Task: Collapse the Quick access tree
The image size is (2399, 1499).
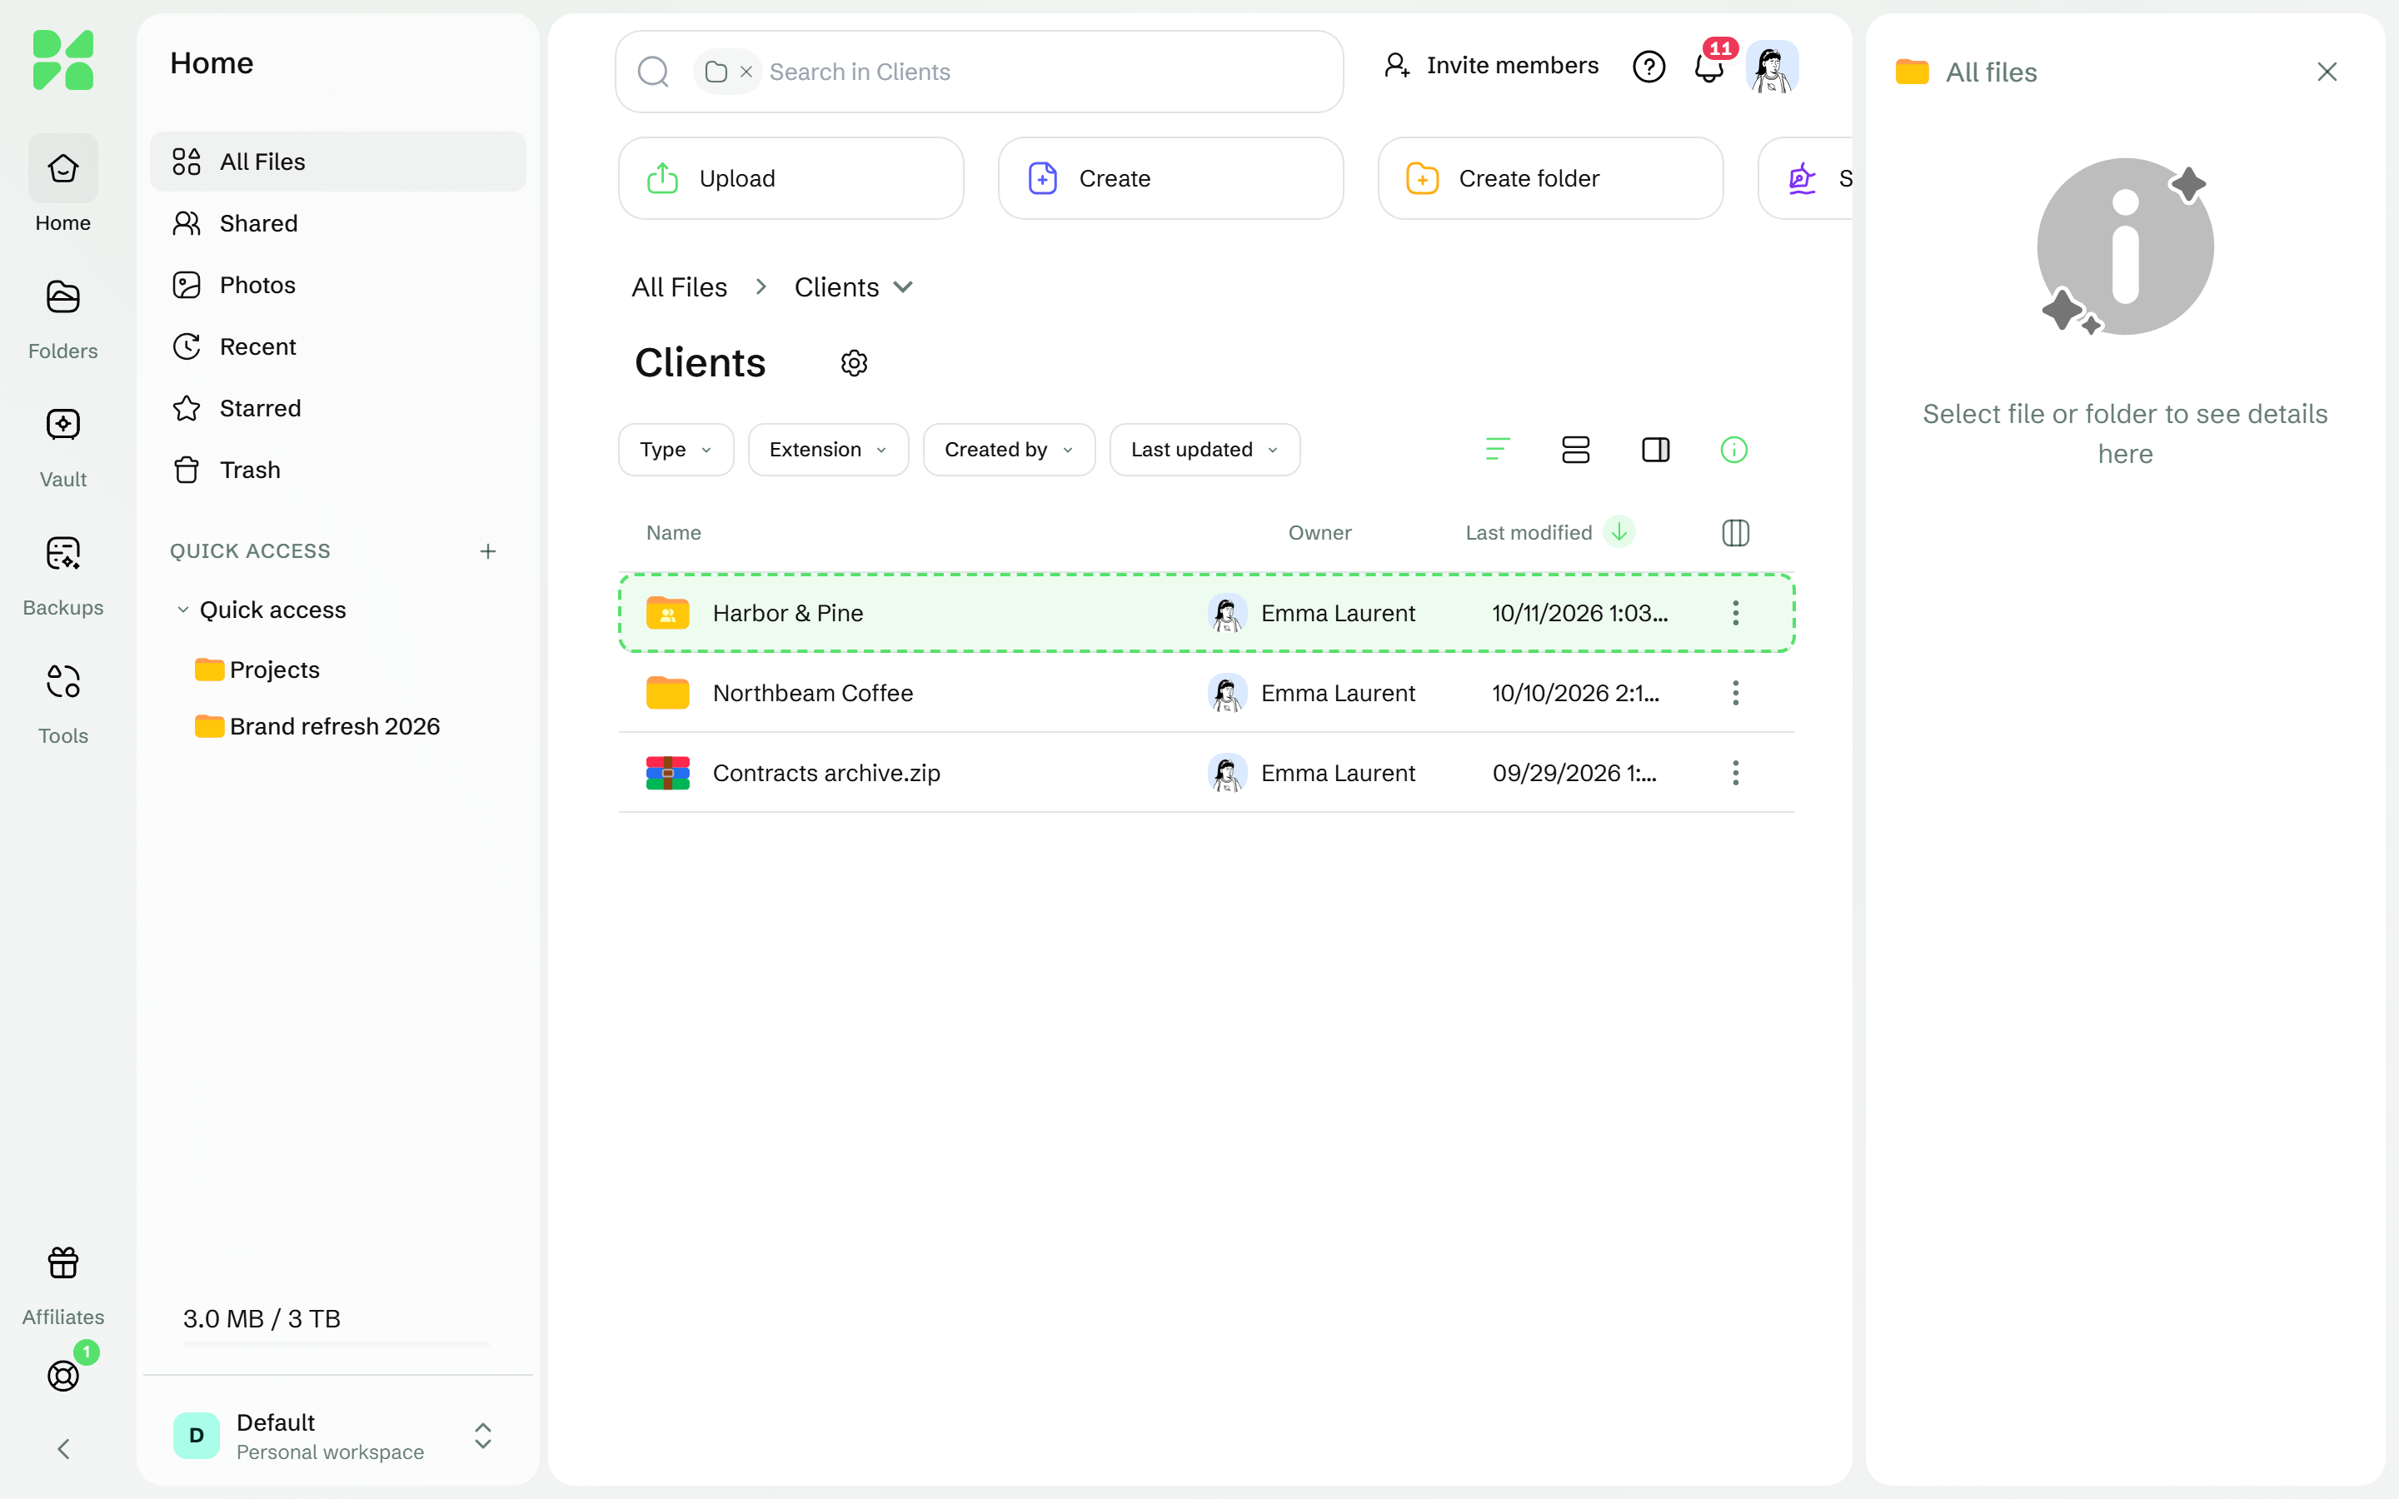Action: click(182, 610)
